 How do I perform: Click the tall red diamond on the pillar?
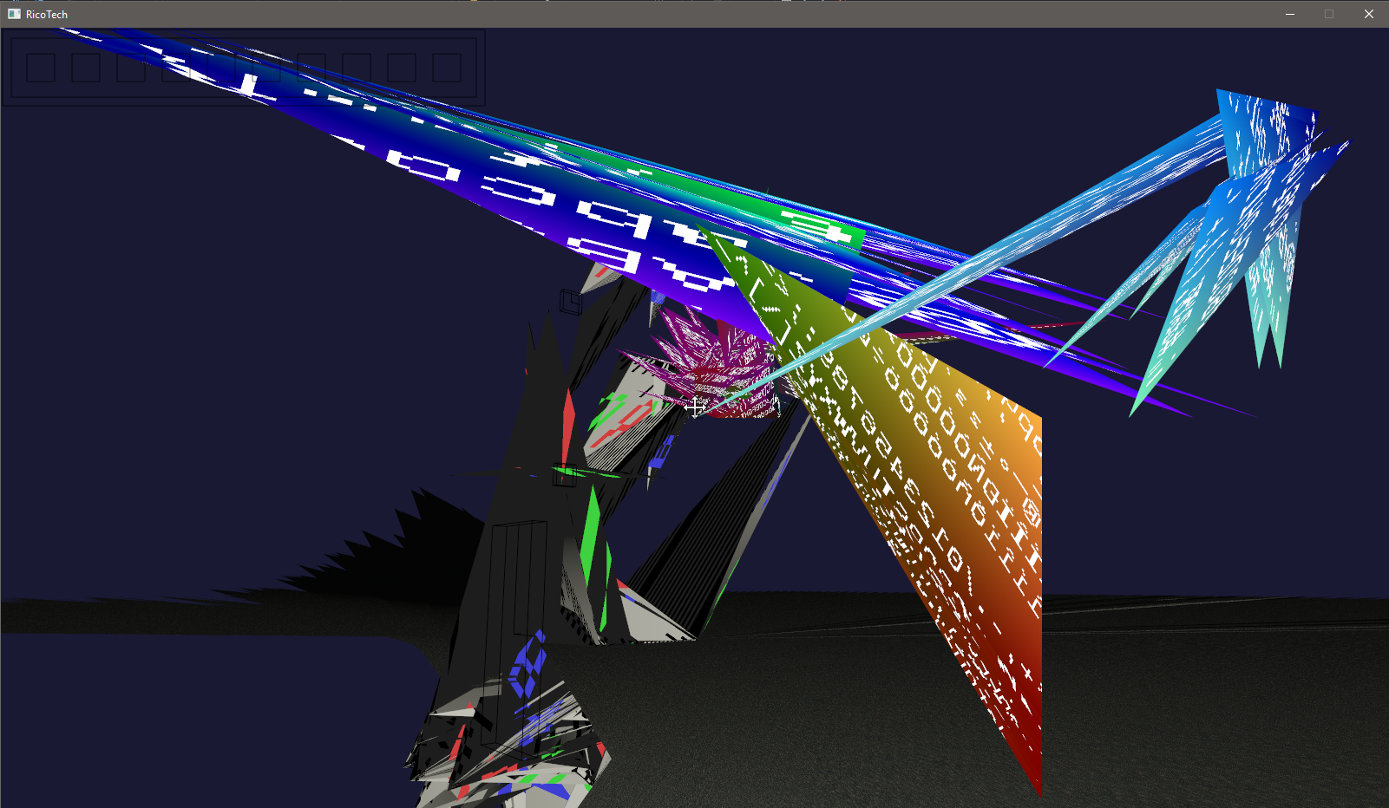(568, 425)
